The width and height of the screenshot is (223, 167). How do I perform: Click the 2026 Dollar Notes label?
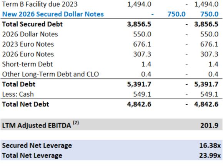pos(30,34)
